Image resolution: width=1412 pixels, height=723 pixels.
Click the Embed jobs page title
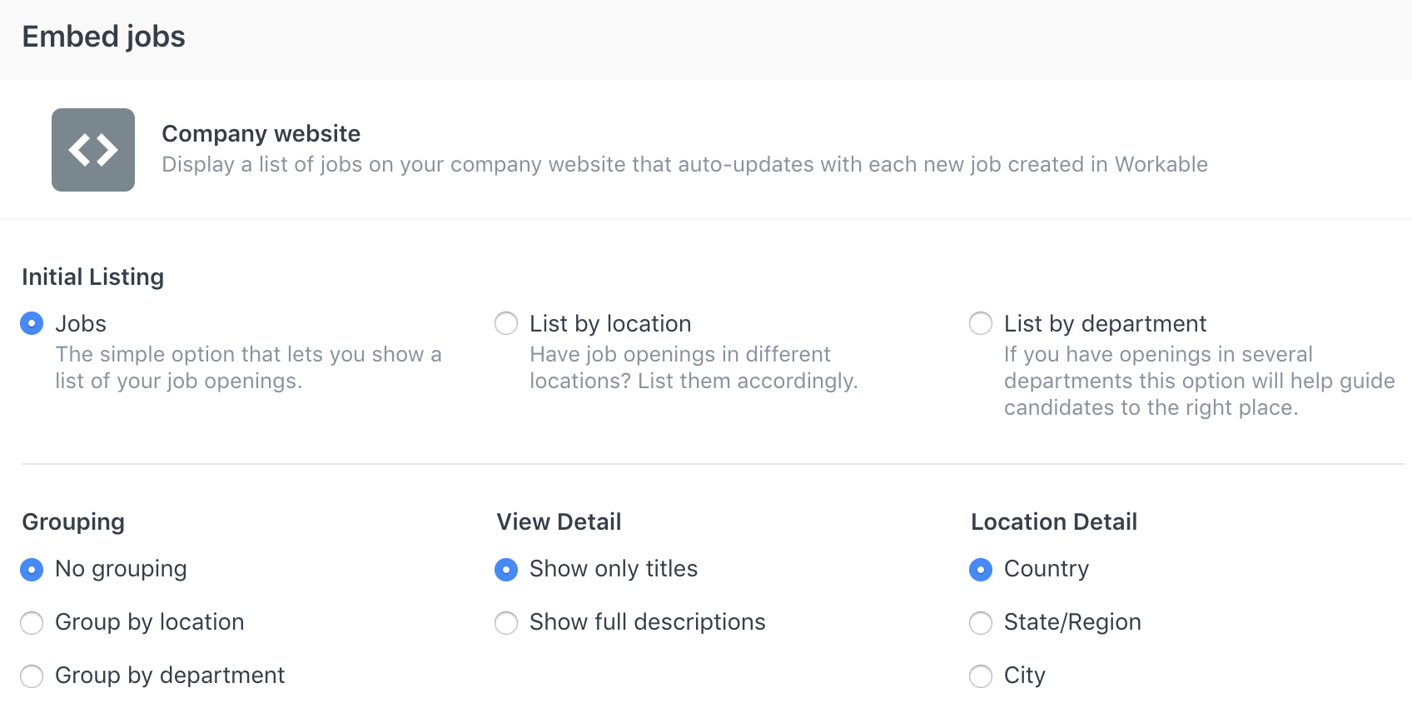point(103,37)
